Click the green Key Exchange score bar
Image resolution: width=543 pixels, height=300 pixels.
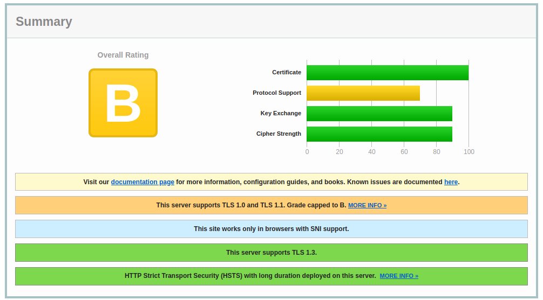pyautogui.click(x=379, y=113)
